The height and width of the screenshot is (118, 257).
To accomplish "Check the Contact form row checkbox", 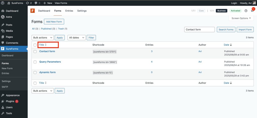I will pyautogui.click(x=35, y=52).
